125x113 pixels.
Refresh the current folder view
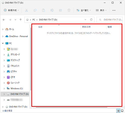(x=91, y=20)
